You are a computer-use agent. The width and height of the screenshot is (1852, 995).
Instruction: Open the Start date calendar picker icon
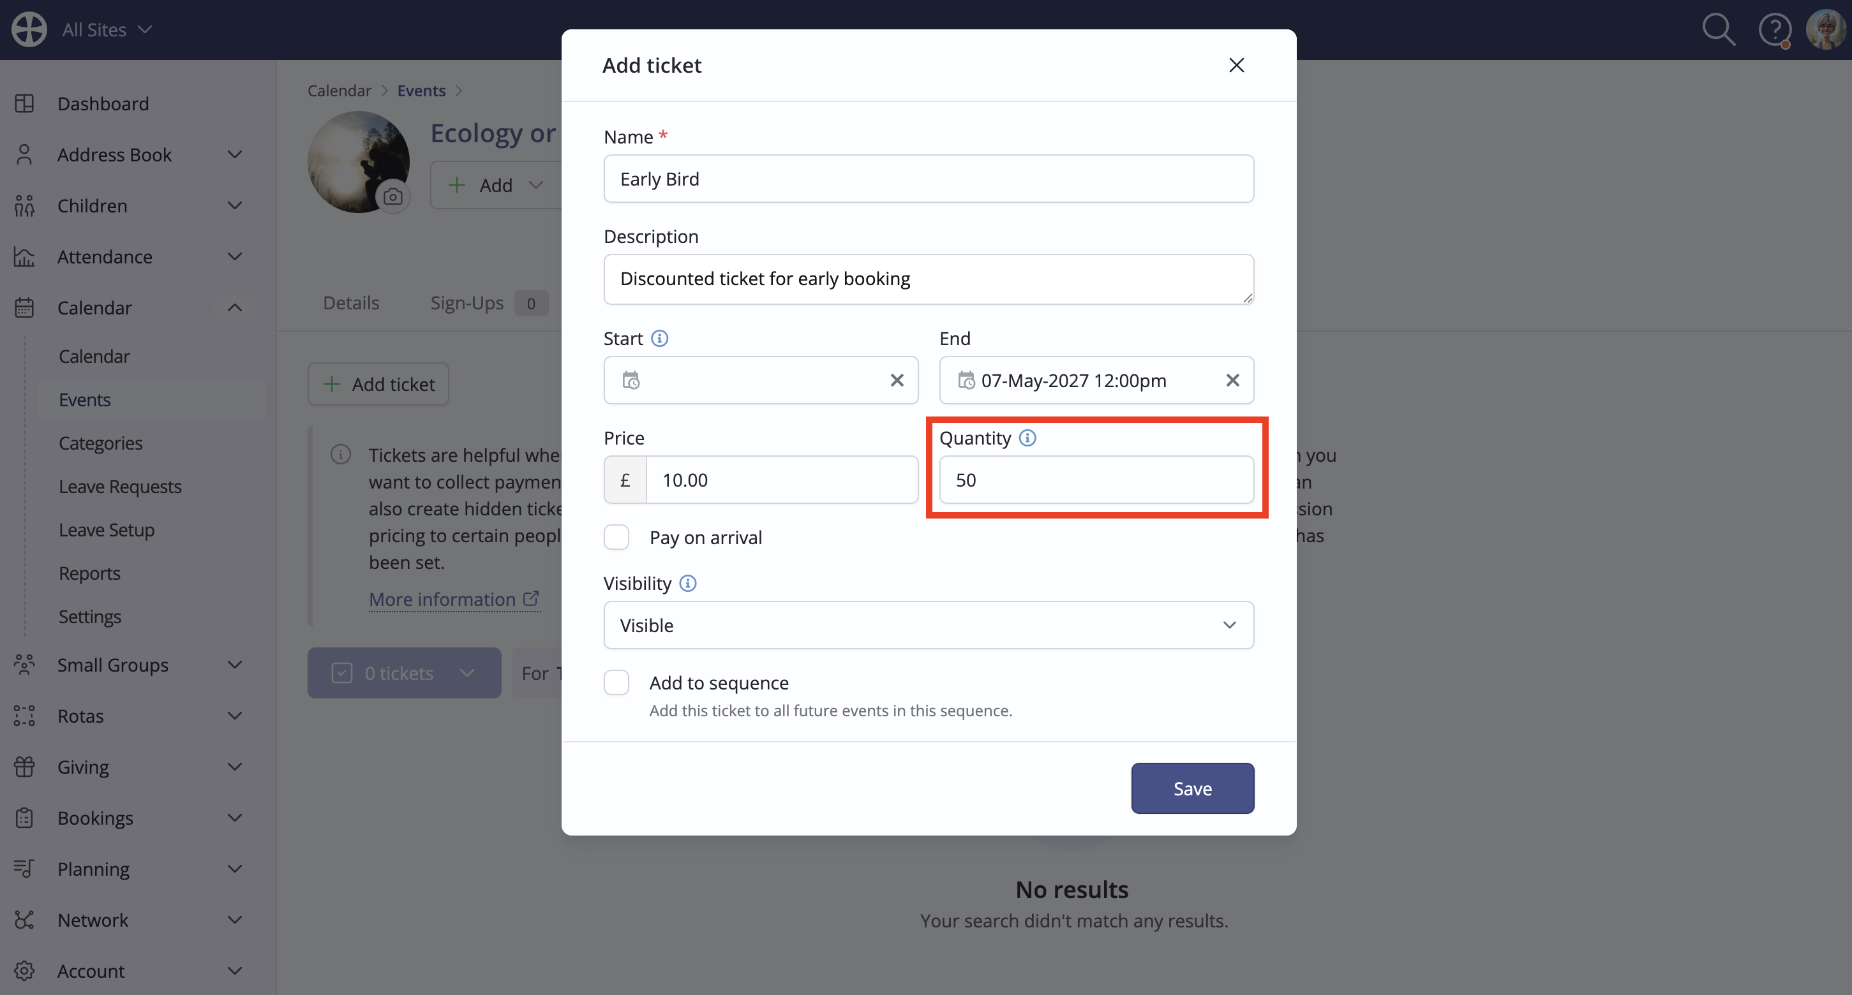[x=631, y=380]
